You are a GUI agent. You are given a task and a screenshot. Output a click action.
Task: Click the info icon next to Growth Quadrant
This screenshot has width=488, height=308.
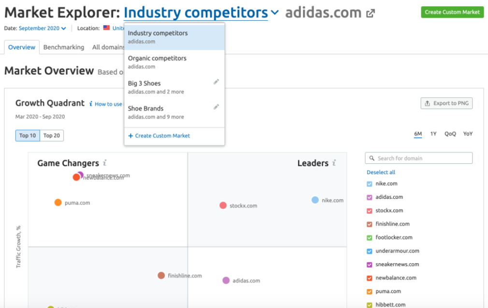pyautogui.click(x=91, y=104)
